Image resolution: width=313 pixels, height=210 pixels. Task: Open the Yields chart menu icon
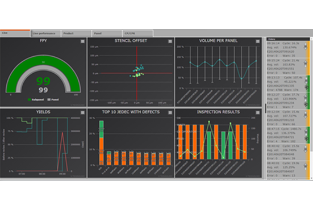tap(82, 113)
